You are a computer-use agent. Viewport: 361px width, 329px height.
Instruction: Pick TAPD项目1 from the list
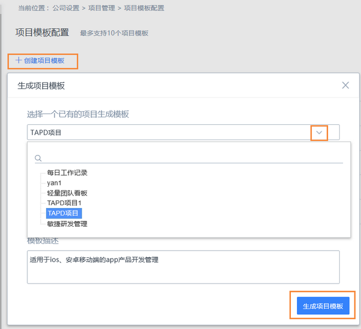pyautogui.click(x=64, y=203)
